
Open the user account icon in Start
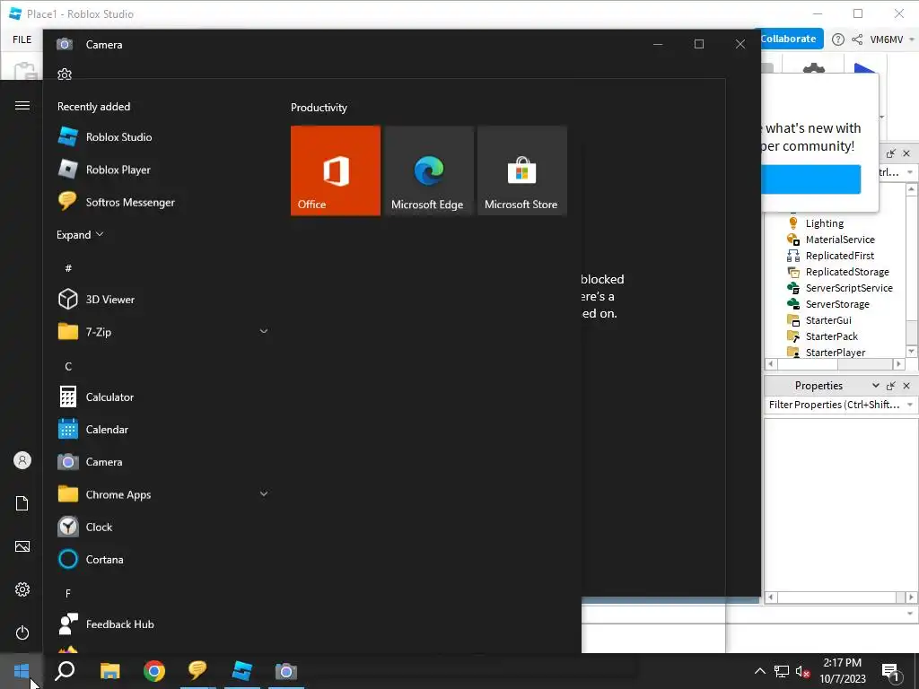click(22, 460)
